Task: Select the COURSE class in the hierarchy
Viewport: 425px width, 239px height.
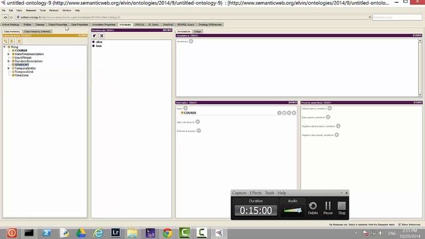Action: 21,50
